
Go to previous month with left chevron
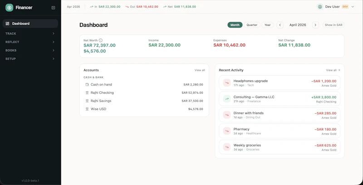coord(280,25)
